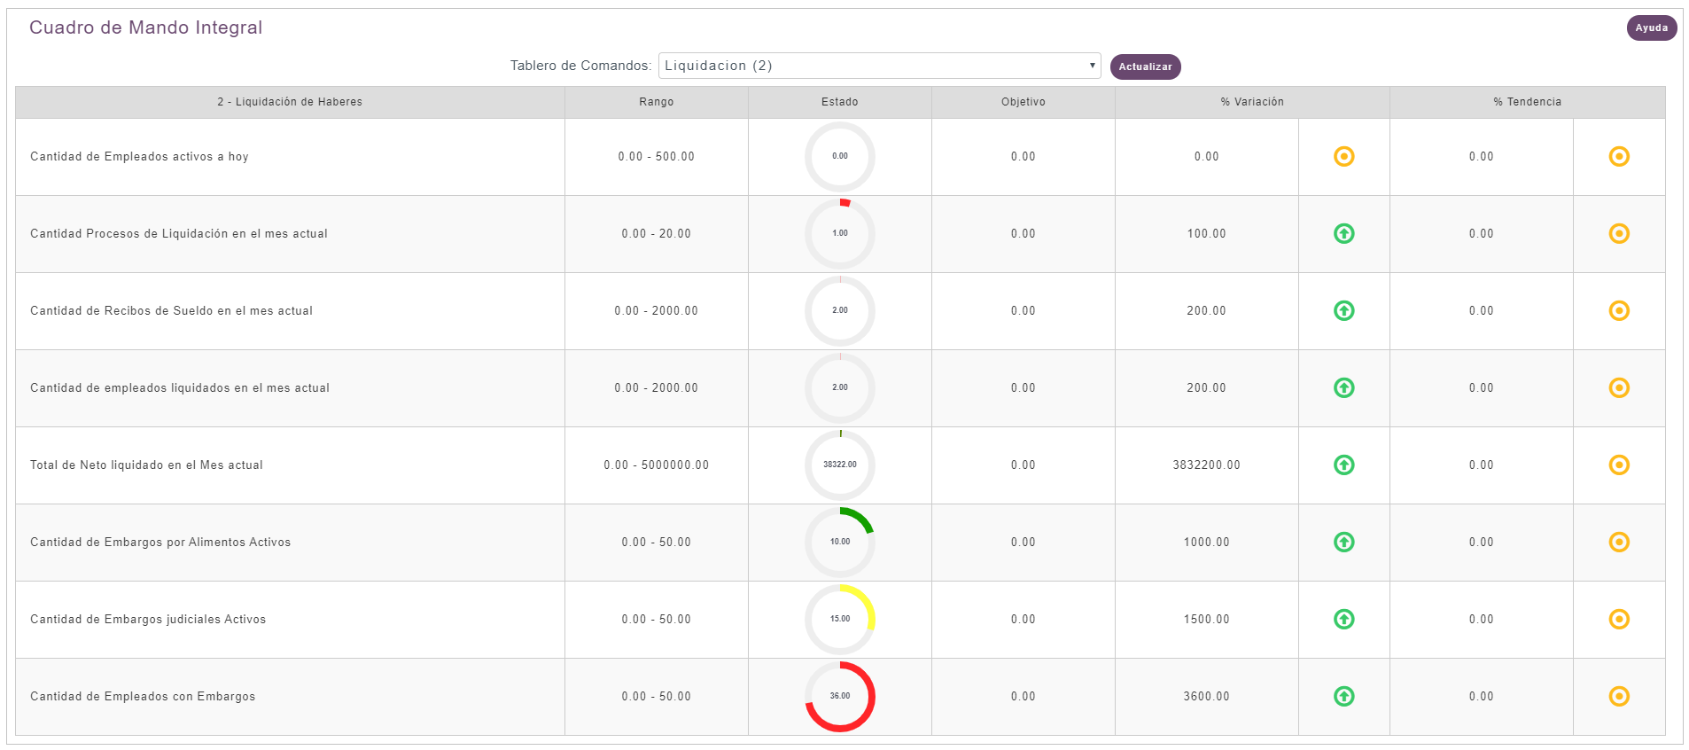Click the trend indicator for Procesos de Liquidación
This screenshot has width=1689, height=750.
click(x=1619, y=234)
